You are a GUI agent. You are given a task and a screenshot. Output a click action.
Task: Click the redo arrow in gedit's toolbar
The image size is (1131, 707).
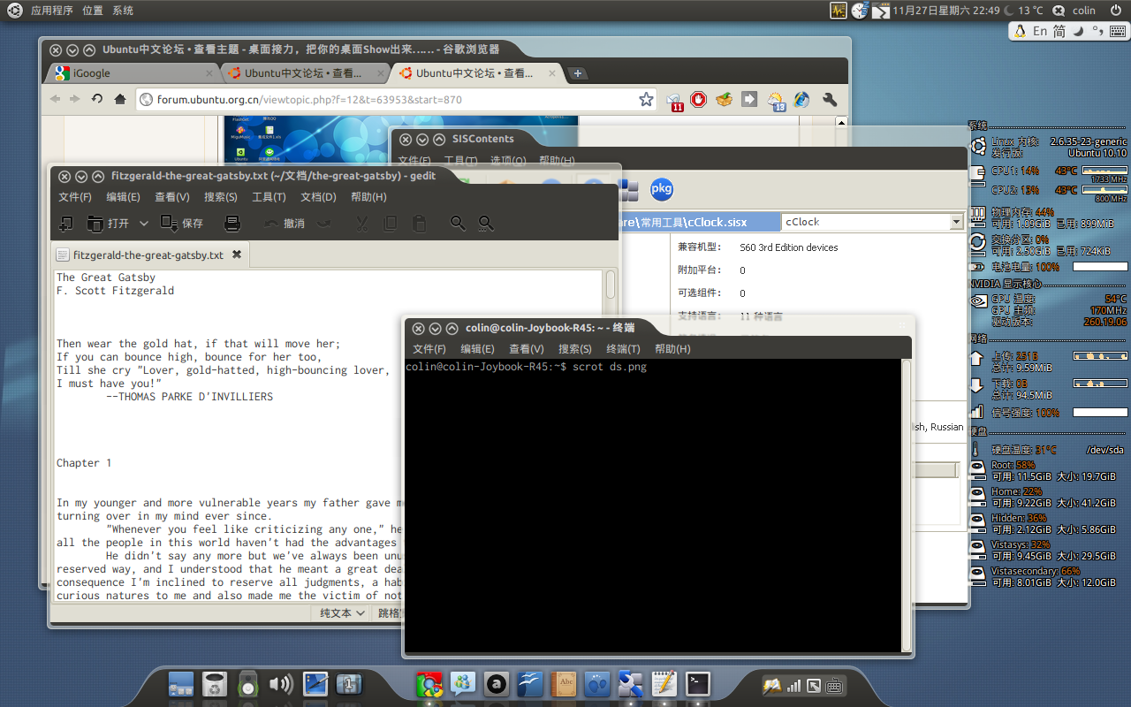click(324, 224)
